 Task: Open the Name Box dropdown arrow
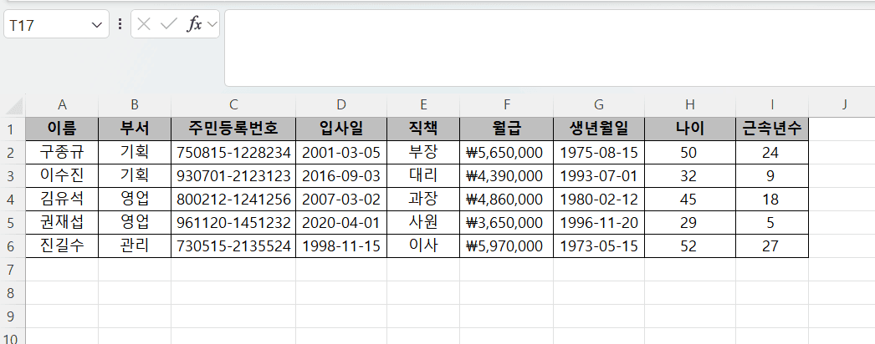click(x=95, y=25)
